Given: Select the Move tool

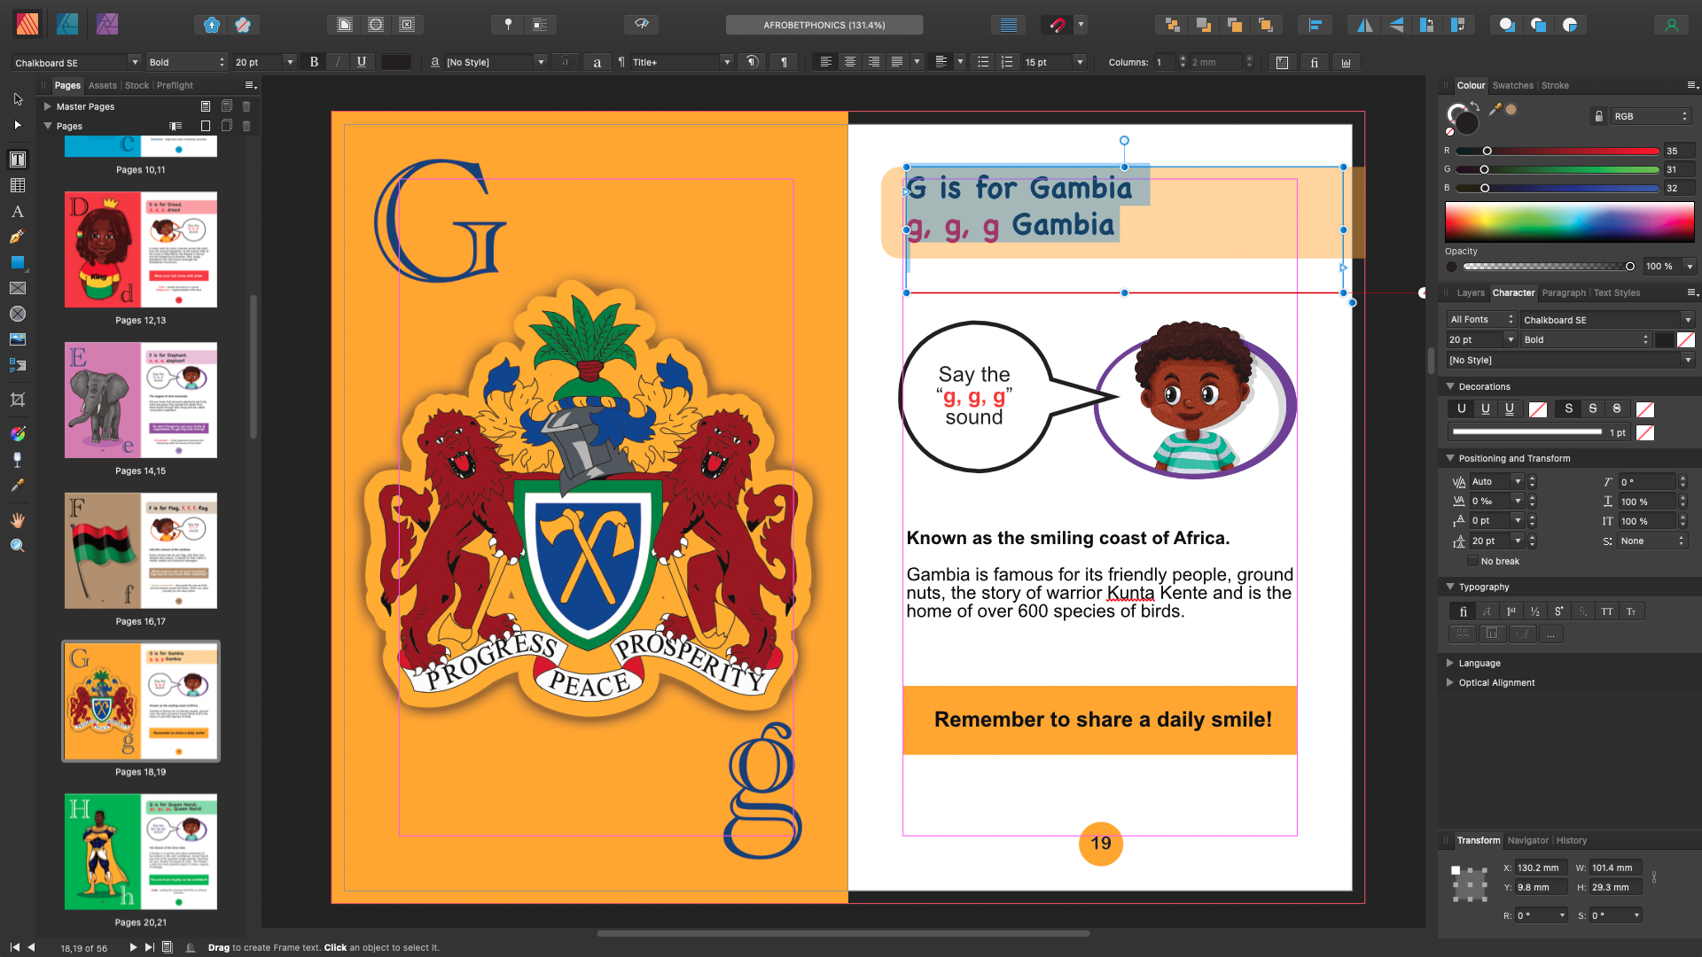Looking at the screenshot, I should tap(18, 98).
